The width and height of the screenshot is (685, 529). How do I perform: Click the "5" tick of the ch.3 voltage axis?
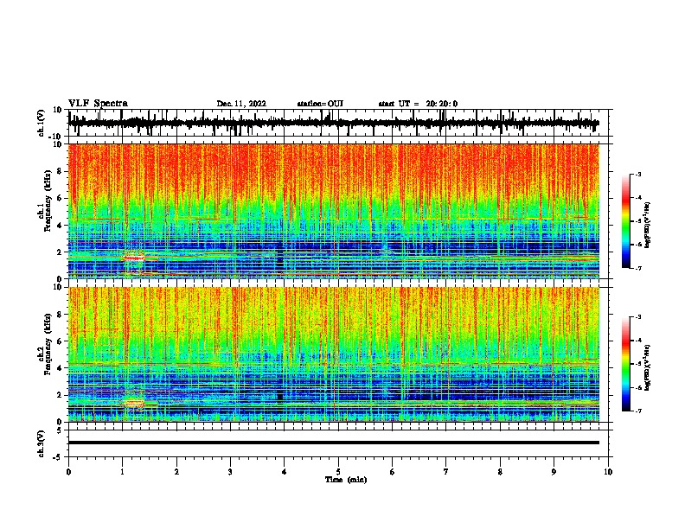click(60, 430)
